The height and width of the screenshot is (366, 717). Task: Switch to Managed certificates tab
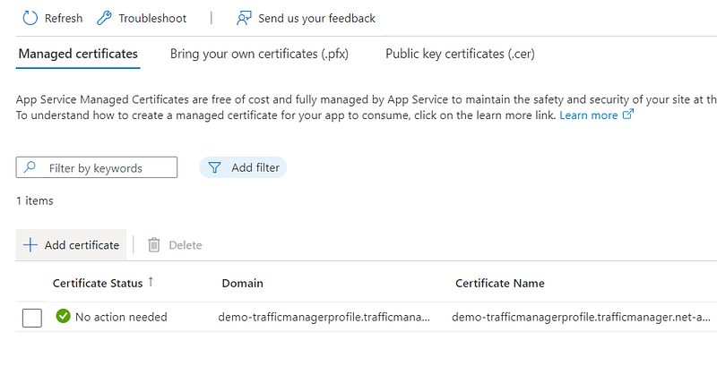point(78,54)
